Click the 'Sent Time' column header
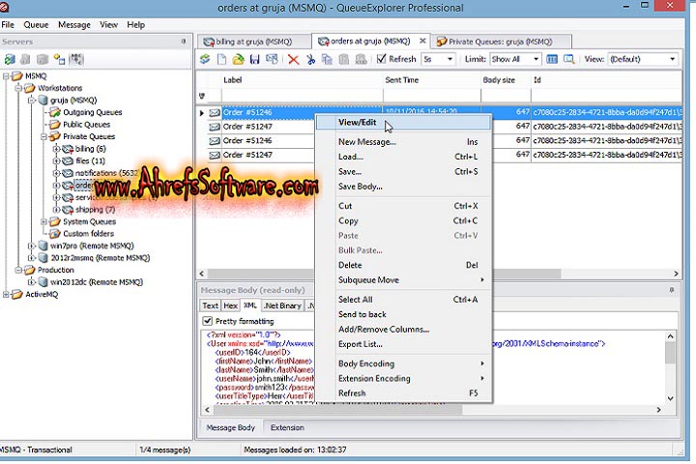The height and width of the screenshot is (464, 696). [402, 80]
